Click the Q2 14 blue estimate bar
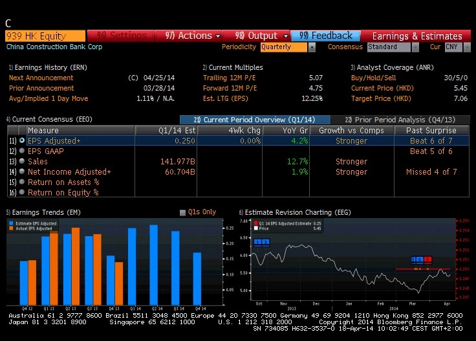 click(154, 265)
